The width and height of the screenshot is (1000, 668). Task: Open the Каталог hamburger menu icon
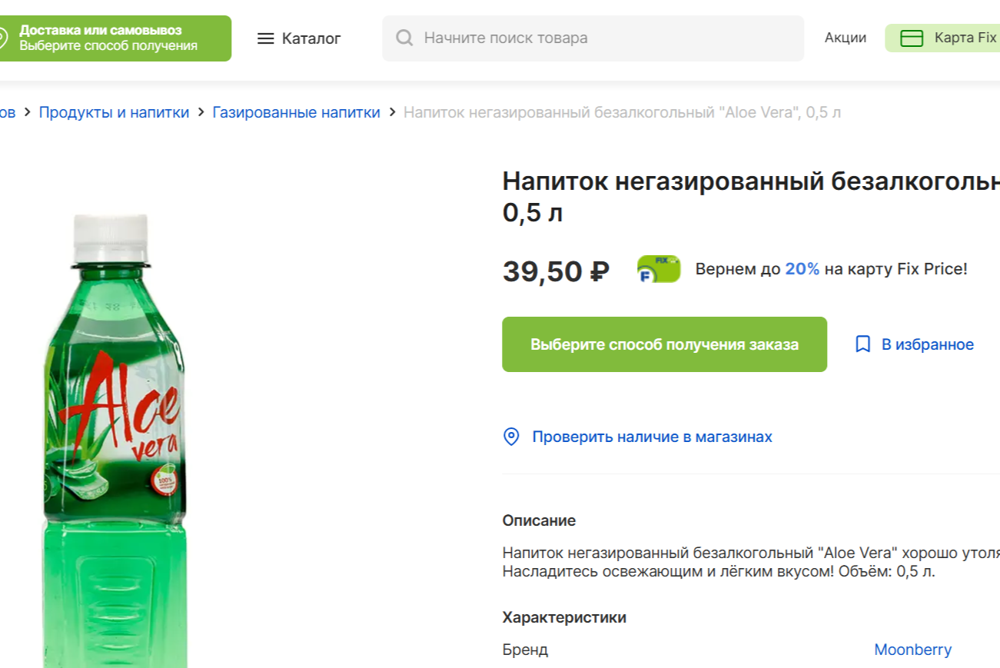265,38
